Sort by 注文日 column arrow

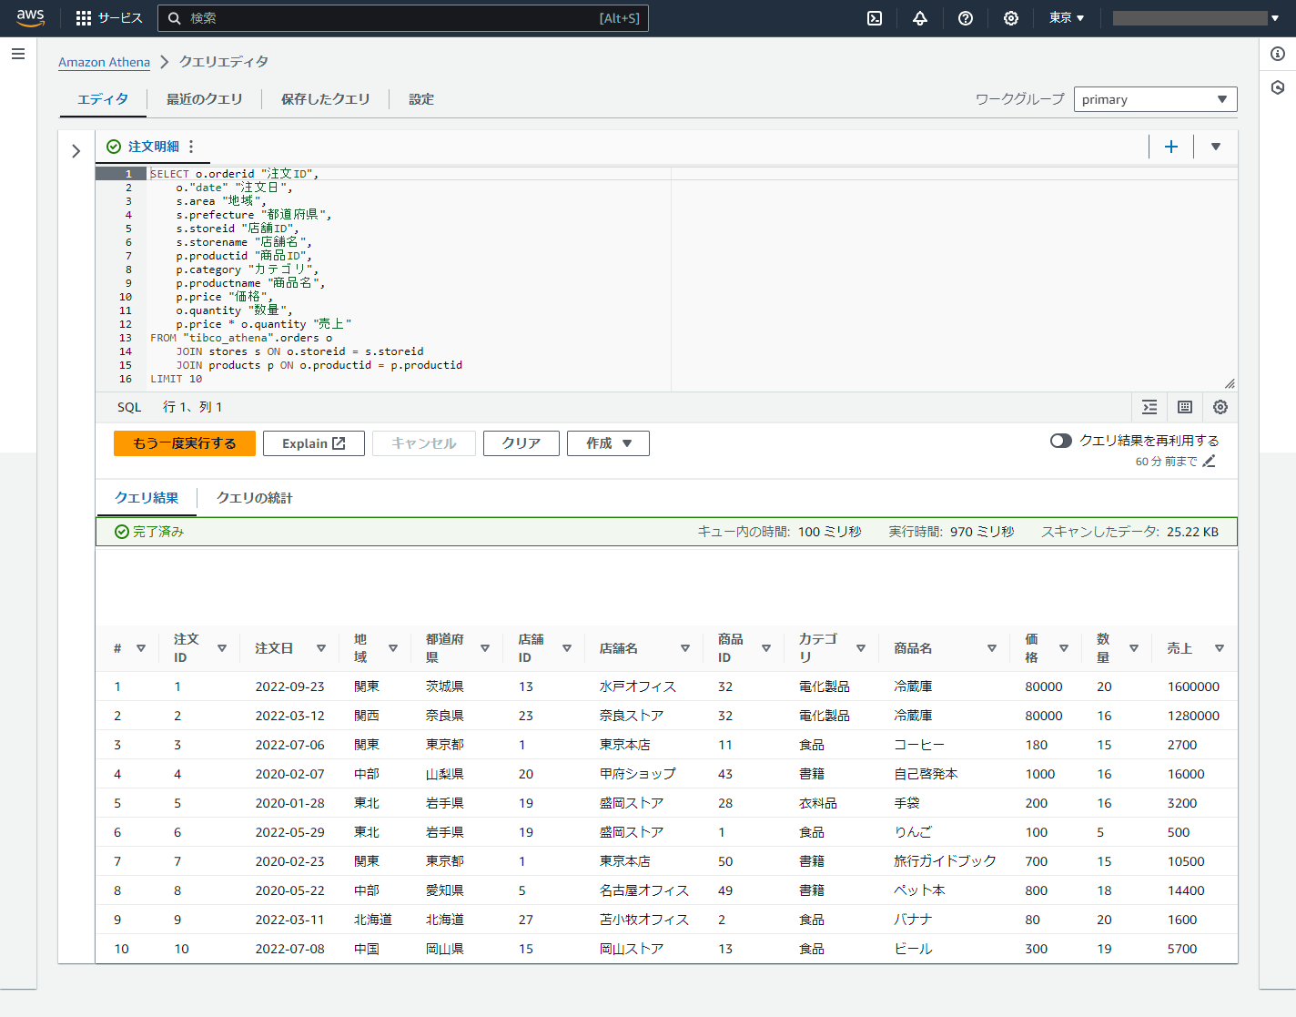tap(321, 648)
